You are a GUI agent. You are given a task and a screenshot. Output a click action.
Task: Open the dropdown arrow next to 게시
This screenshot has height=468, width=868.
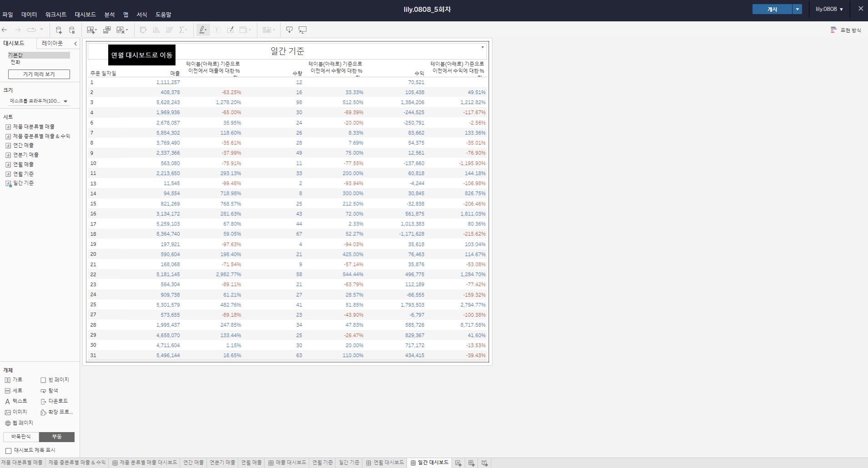pyautogui.click(x=797, y=9)
